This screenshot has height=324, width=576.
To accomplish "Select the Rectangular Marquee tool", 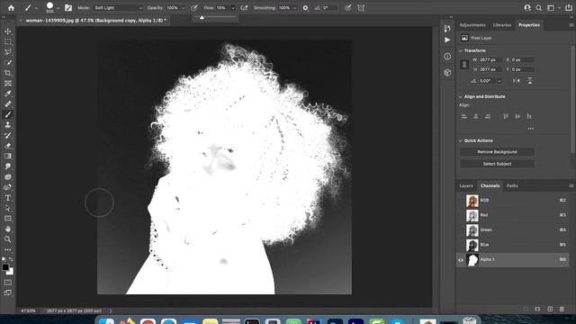I will 8,42.
